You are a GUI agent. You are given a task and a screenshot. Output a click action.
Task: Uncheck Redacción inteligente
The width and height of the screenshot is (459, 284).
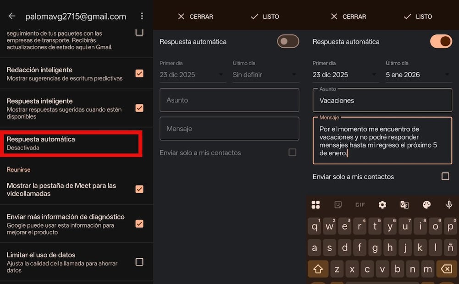click(139, 73)
